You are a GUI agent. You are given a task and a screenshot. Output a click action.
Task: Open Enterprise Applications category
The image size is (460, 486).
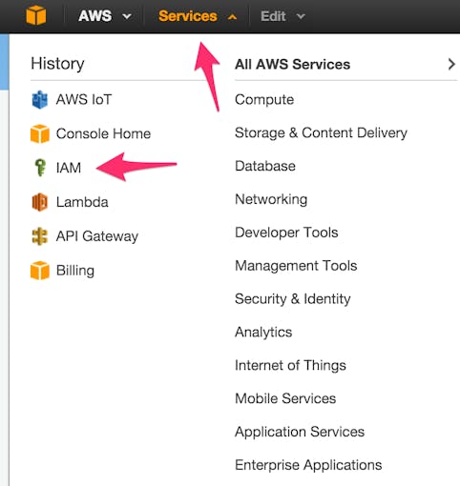tap(308, 465)
